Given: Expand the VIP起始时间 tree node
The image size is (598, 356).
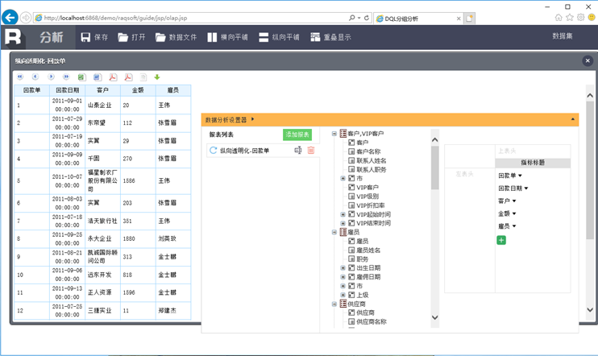Looking at the screenshot, I should (343, 215).
